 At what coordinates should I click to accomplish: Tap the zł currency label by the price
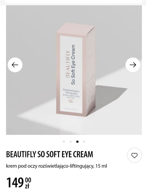(27, 186)
